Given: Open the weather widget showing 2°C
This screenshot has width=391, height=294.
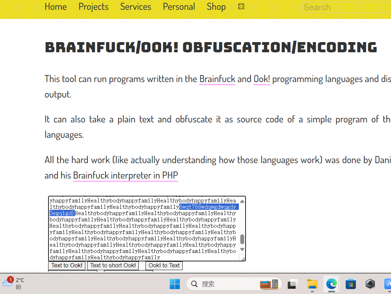Looking at the screenshot, I should pos(14,283).
